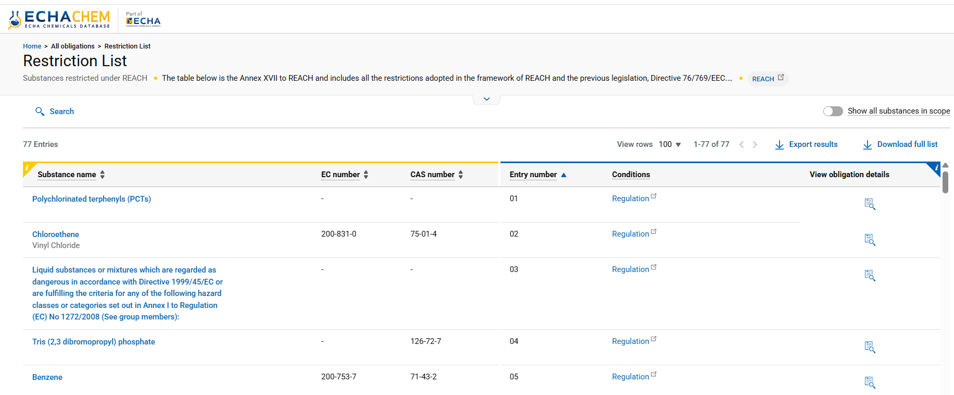Image resolution: width=954 pixels, height=395 pixels.
Task: Open All obligations breadcrumb
Action: coord(73,46)
